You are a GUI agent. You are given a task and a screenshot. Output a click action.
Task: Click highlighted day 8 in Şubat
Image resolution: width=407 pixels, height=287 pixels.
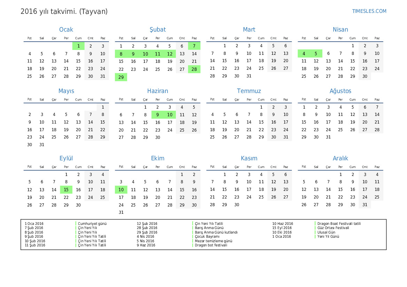click(x=121, y=54)
